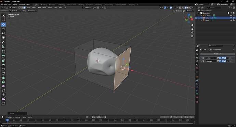Disable Cube in renders camera icon
The width and height of the screenshot is (236, 127).
[234, 18]
